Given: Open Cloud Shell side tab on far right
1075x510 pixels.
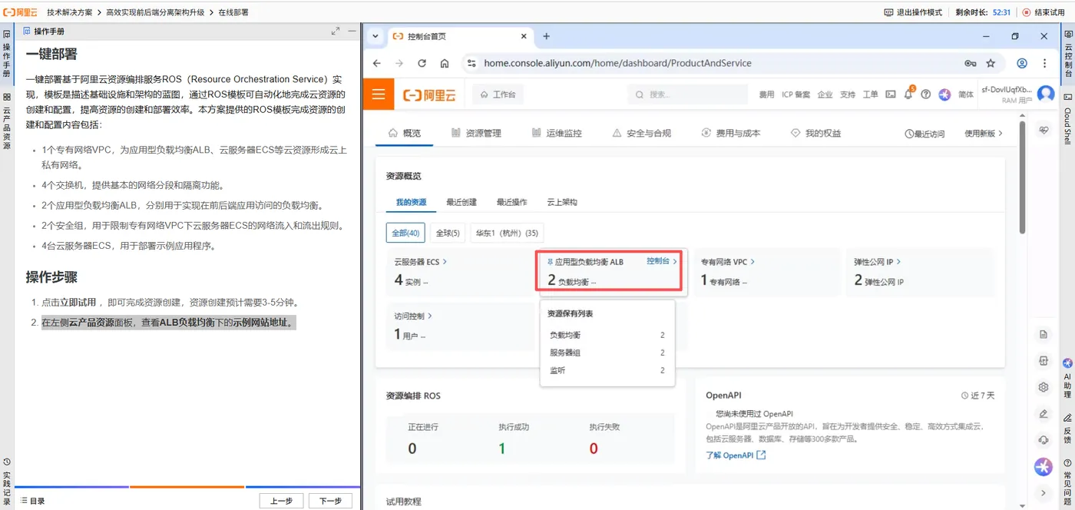Looking at the screenshot, I should [1067, 119].
